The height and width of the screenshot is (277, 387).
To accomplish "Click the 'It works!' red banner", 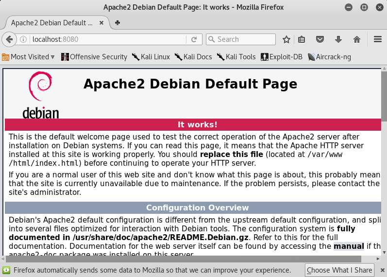I will click(193, 124).
